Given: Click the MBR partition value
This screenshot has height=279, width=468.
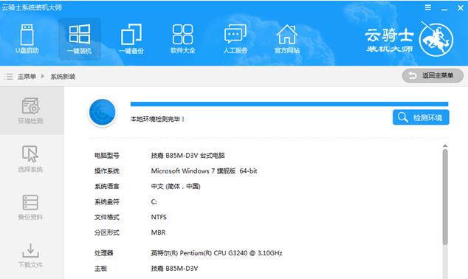Looking at the screenshot, I should tap(158, 232).
